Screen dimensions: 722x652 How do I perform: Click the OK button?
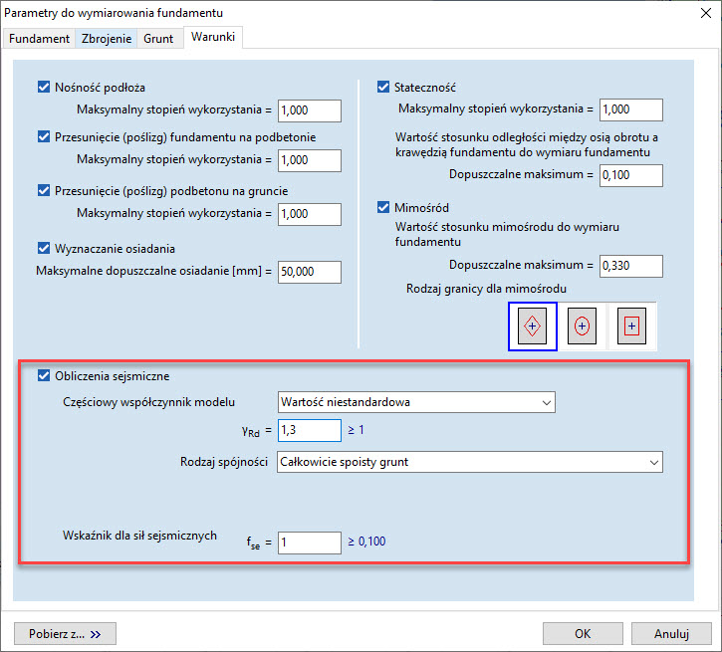click(x=583, y=633)
